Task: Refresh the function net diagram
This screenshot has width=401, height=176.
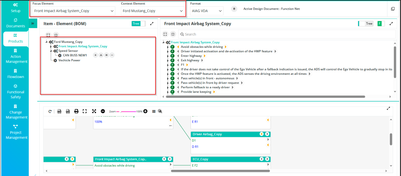Action: 50,111
